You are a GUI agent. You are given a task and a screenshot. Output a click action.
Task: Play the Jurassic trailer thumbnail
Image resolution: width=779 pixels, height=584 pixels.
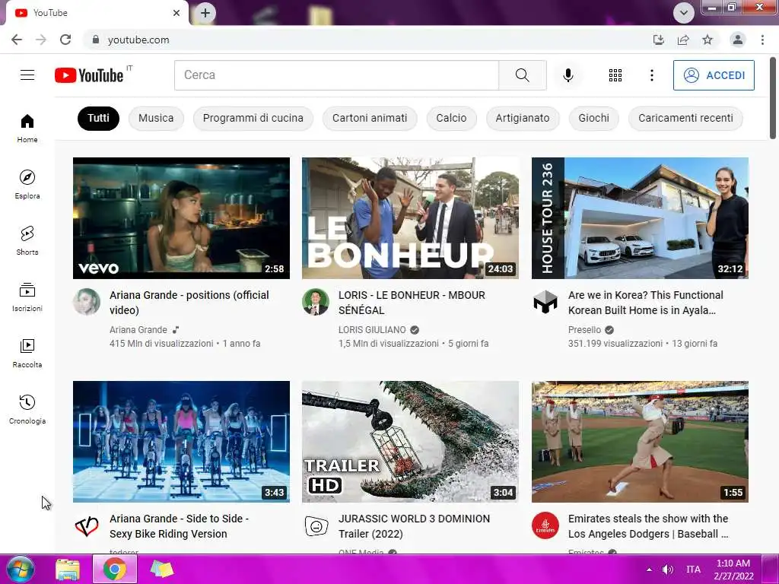point(410,442)
